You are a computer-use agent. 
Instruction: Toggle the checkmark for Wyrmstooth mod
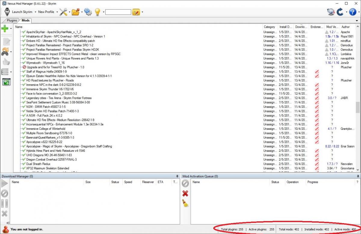click(24, 63)
